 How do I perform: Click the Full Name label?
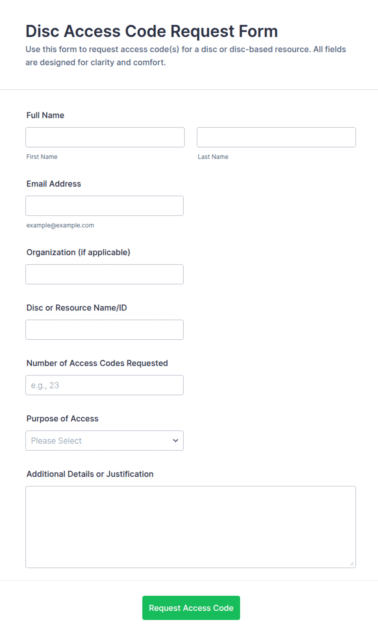45,115
